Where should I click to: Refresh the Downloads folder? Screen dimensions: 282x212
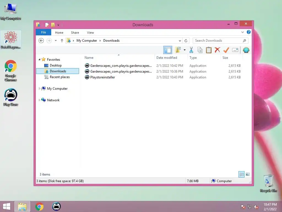click(186, 41)
